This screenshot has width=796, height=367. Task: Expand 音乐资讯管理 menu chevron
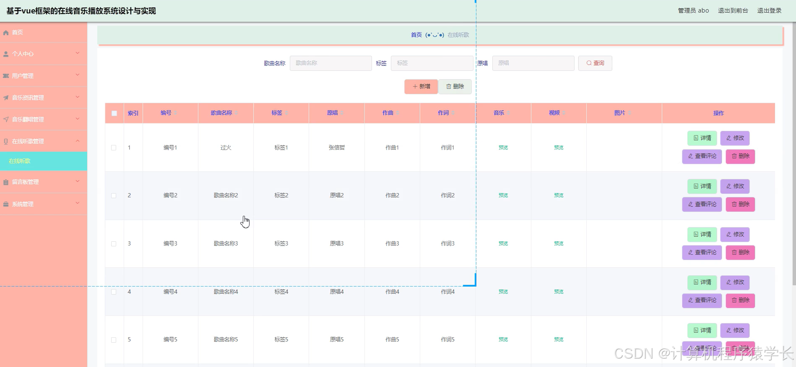[x=78, y=97]
